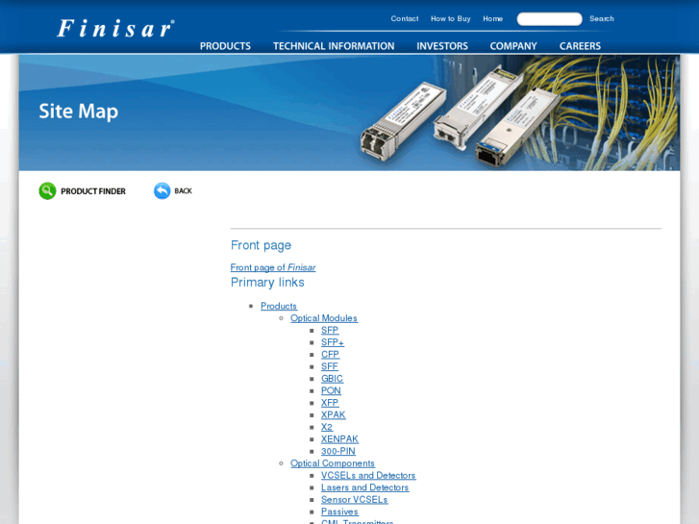
Task: Select the GBIC link
Action: [332, 378]
